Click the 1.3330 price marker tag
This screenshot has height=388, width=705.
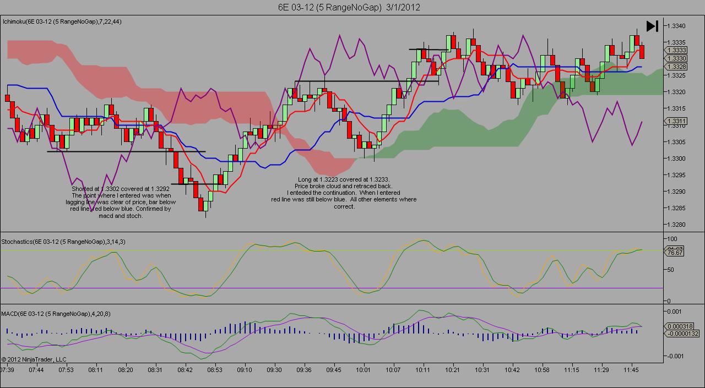click(676, 58)
